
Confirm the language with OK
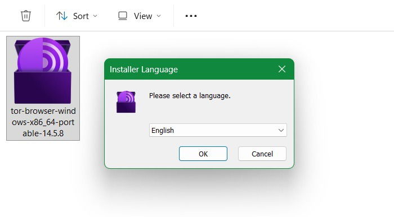click(203, 154)
